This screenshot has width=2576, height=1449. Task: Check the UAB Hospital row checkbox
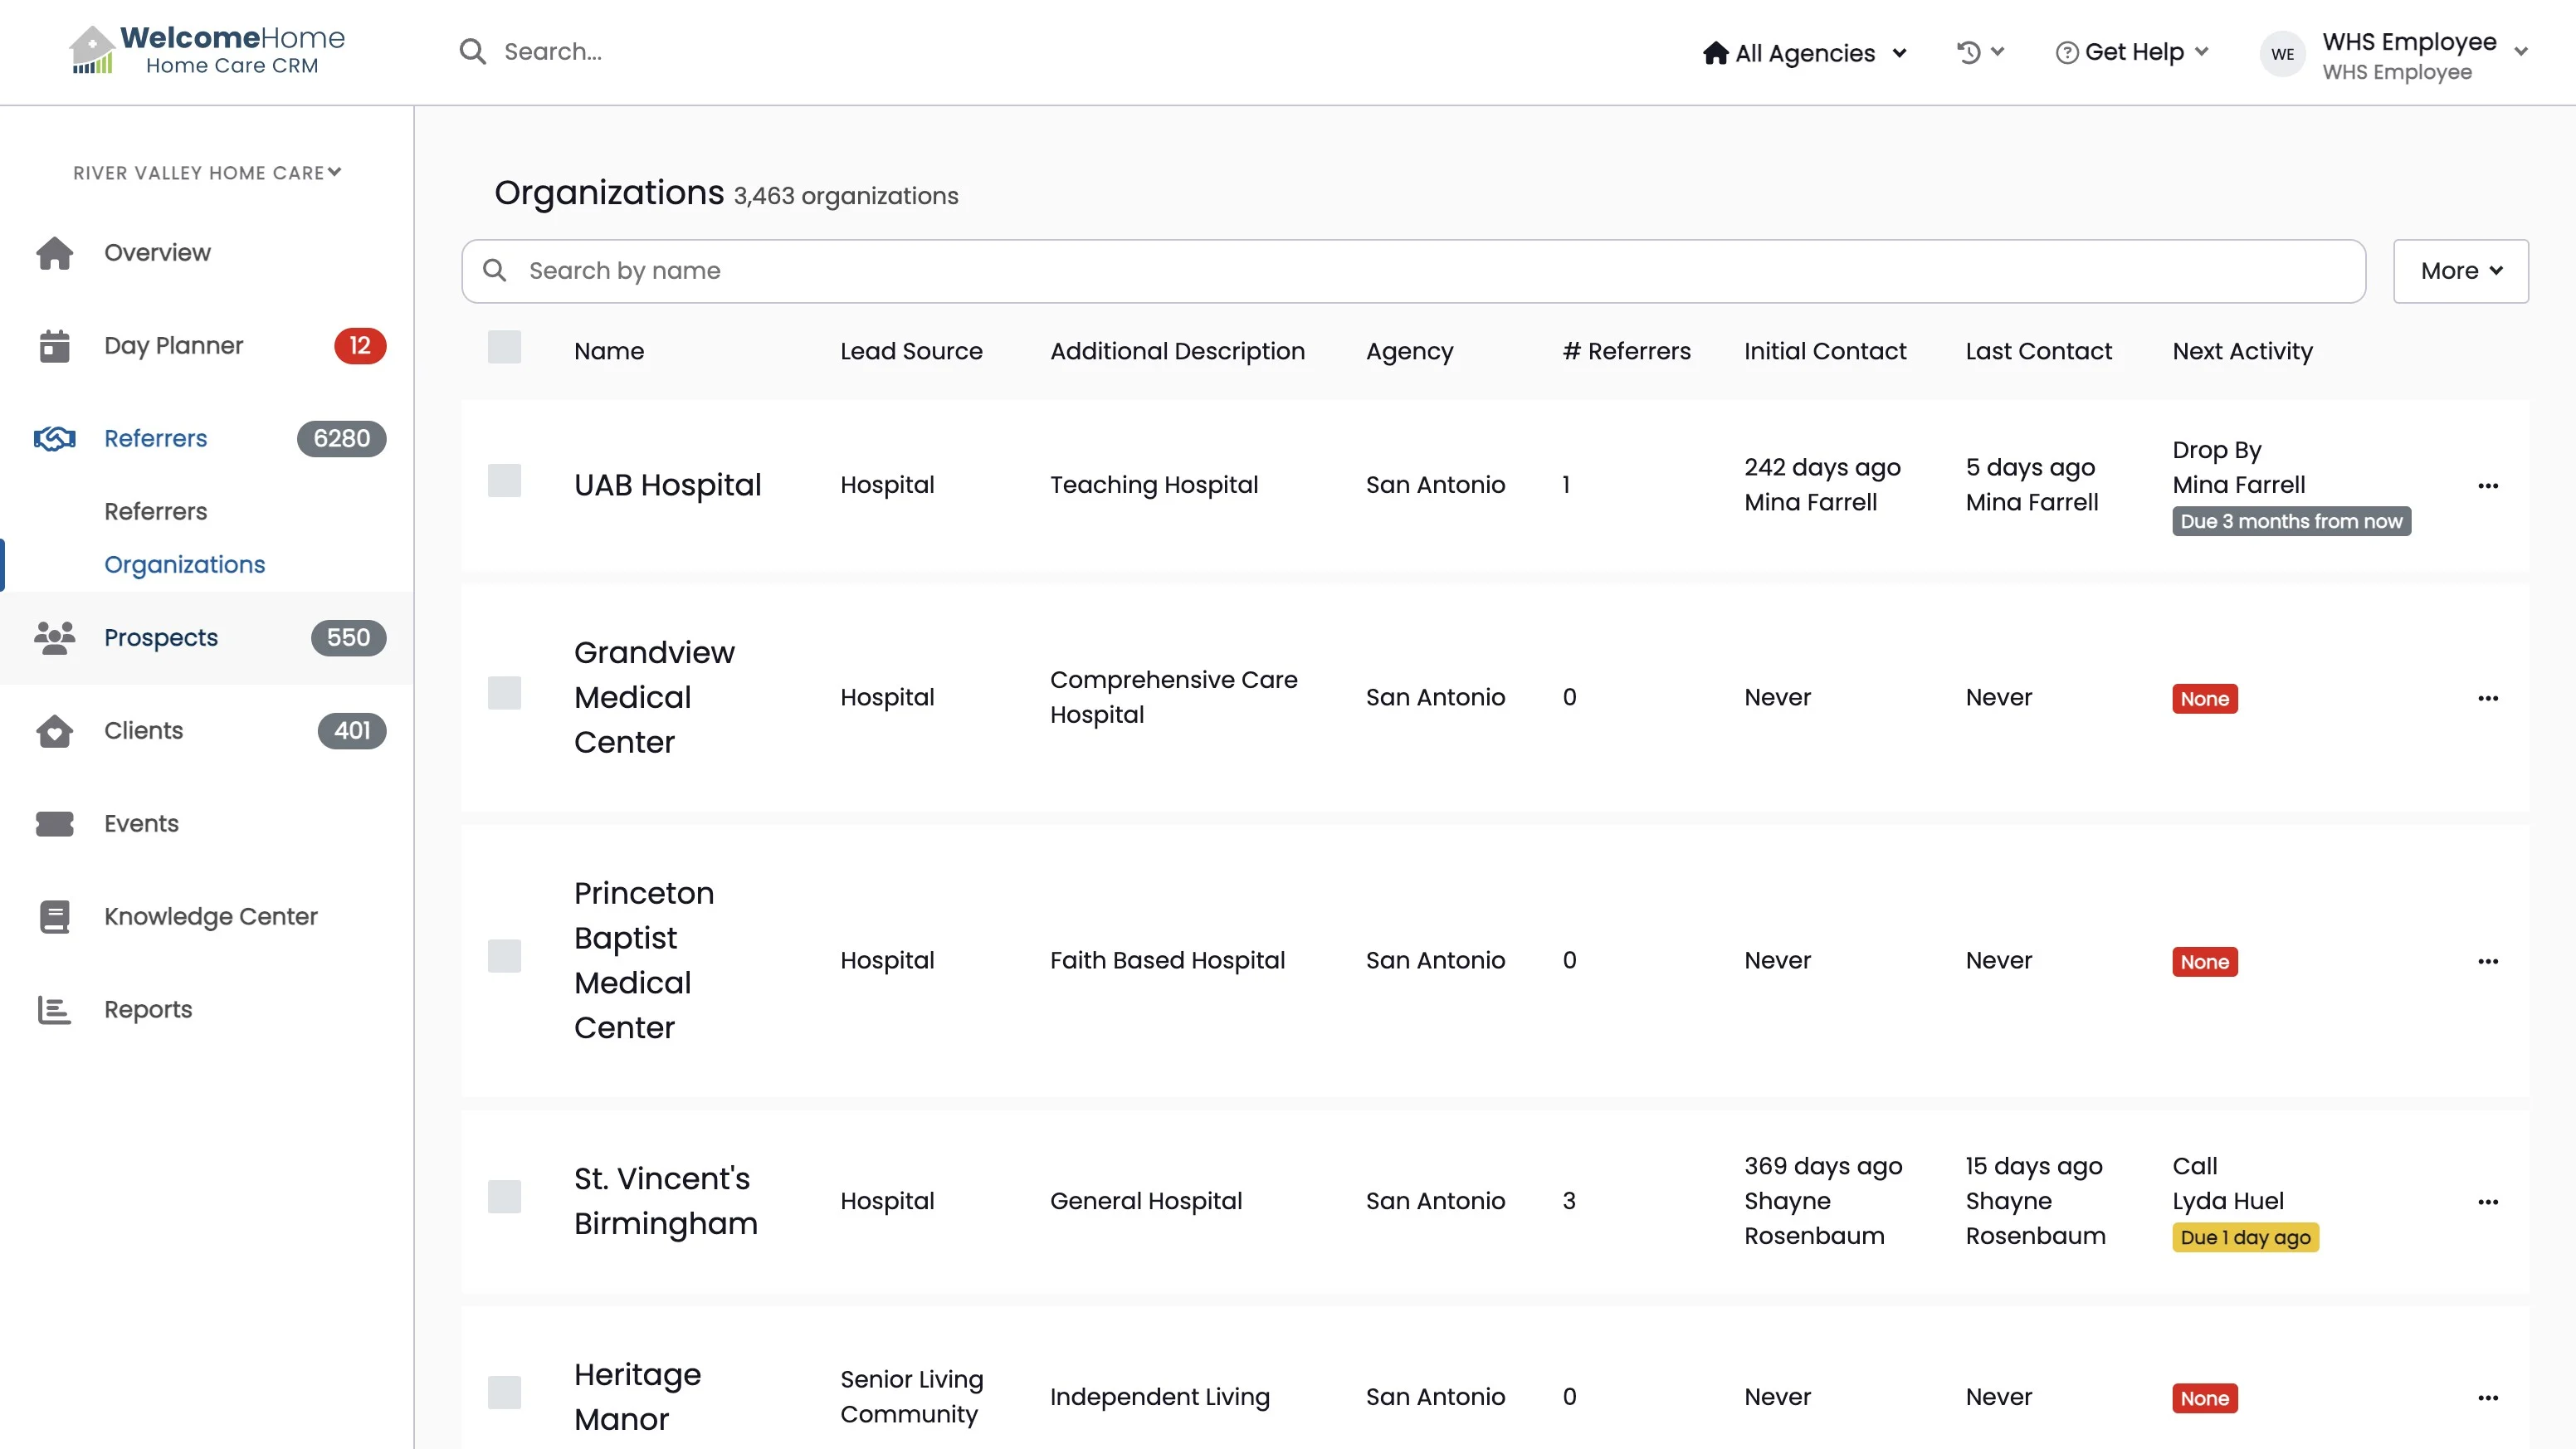(x=504, y=481)
